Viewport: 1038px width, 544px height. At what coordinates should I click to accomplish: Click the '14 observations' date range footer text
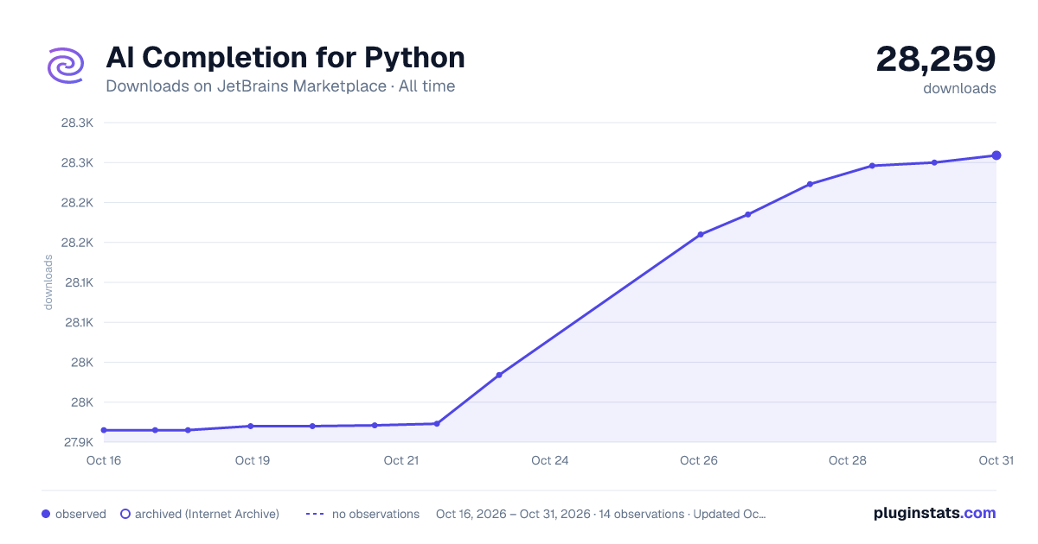(601, 514)
